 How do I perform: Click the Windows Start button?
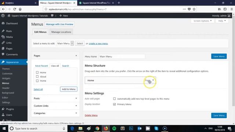(x=4, y=129)
